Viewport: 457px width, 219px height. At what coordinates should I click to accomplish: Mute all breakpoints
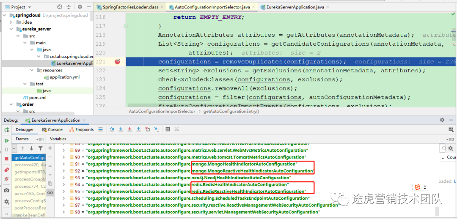pyautogui.click(x=6, y=179)
